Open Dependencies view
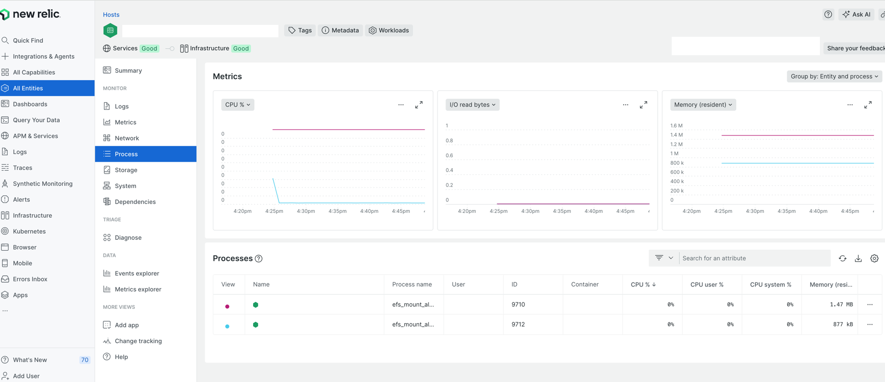 pyautogui.click(x=135, y=201)
